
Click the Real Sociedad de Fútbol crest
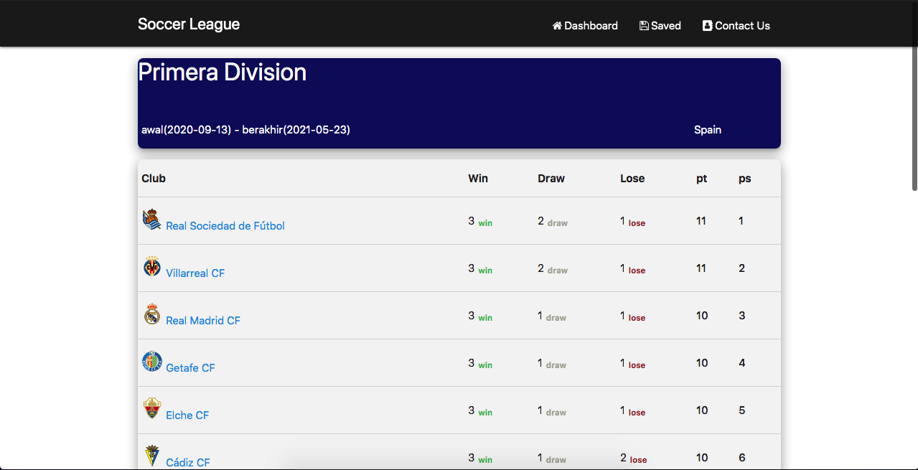(151, 219)
